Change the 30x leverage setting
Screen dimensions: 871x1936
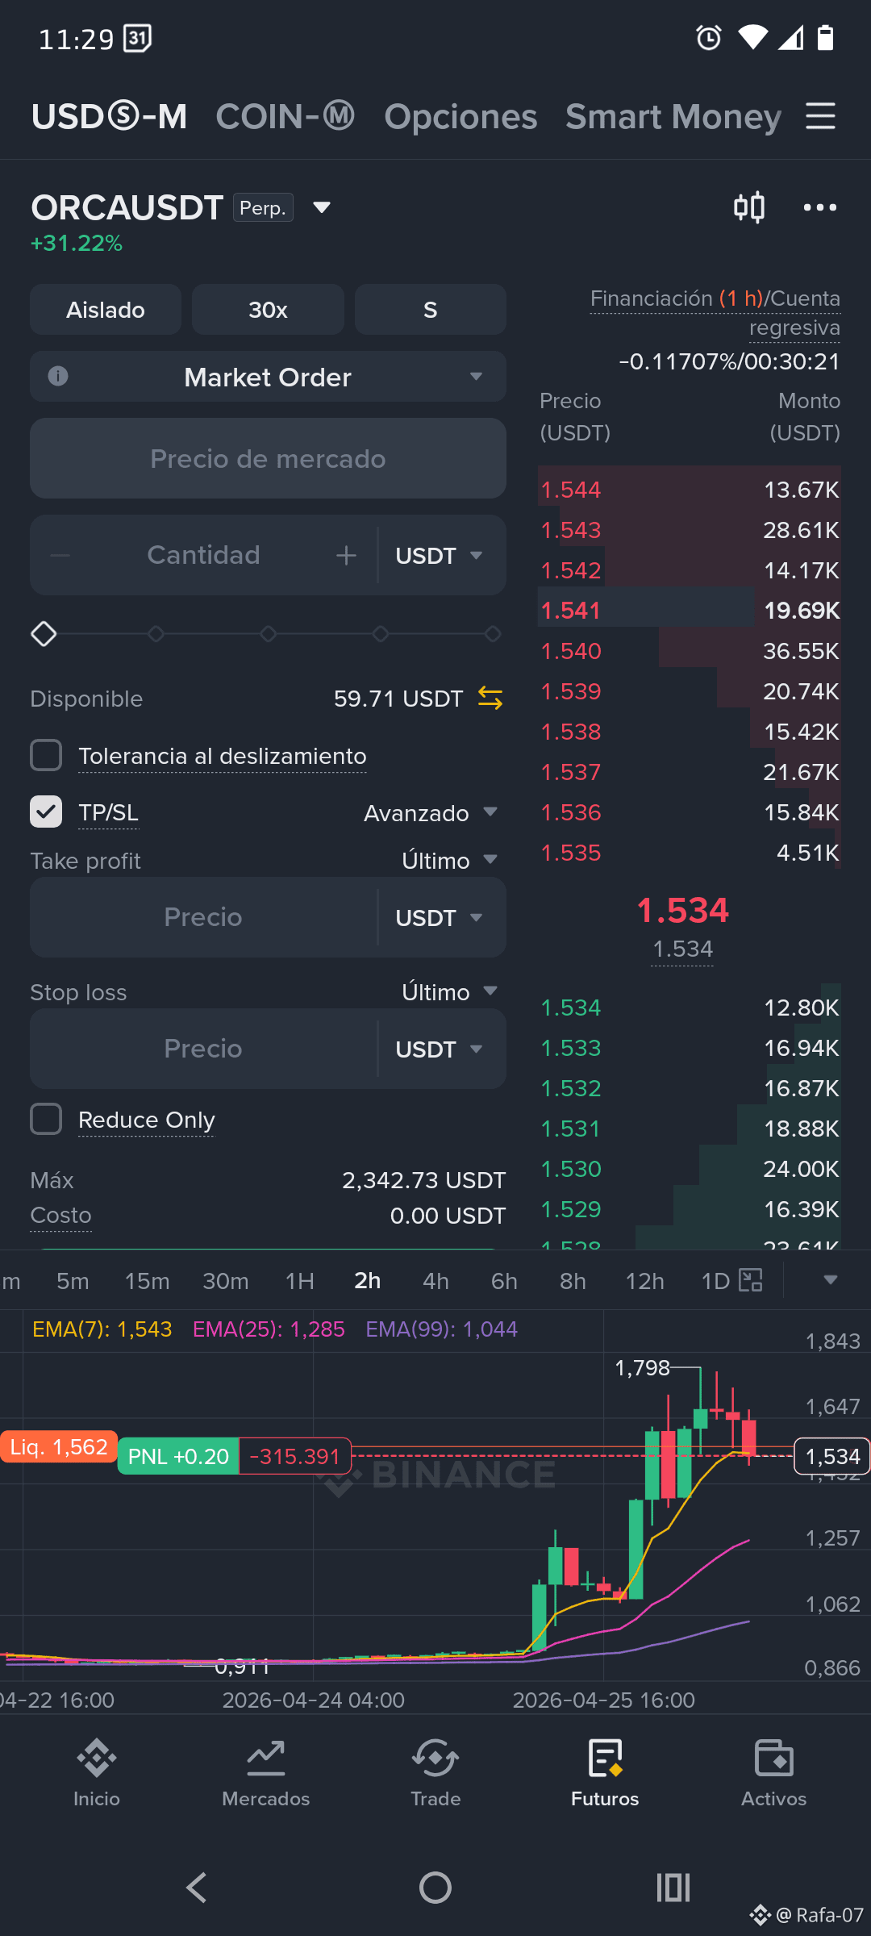(268, 310)
